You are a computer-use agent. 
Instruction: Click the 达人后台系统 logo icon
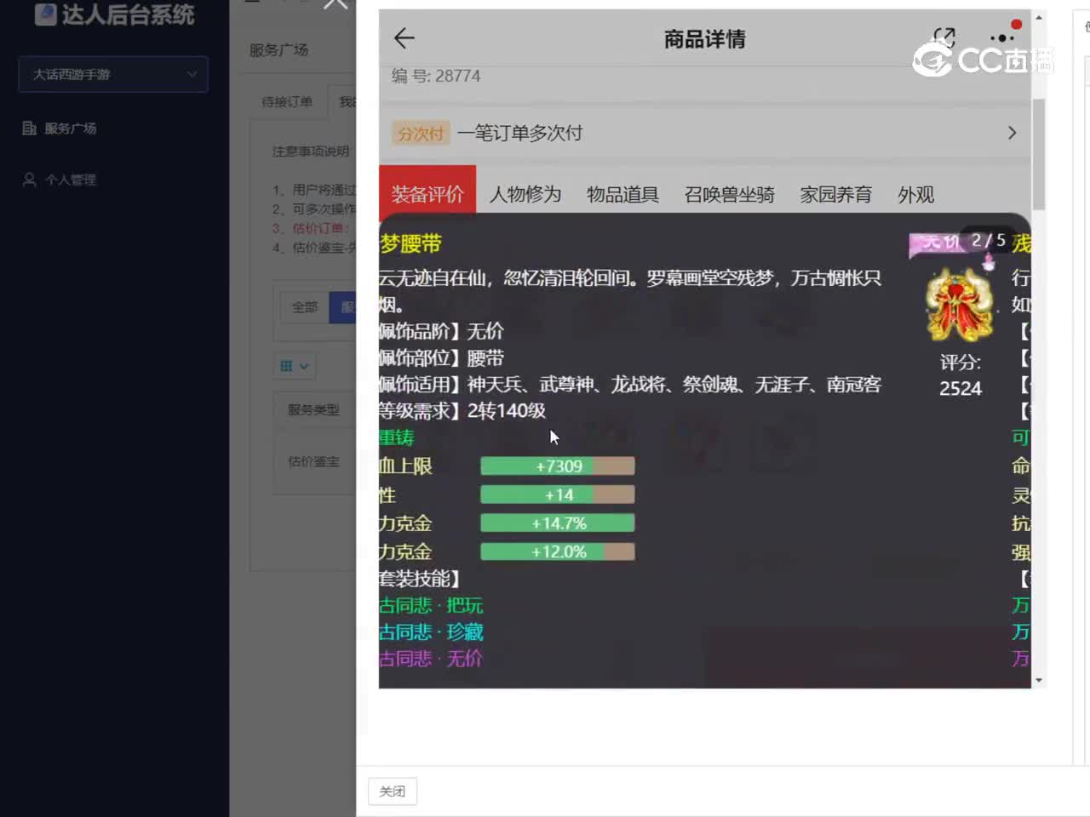(45, 14)
